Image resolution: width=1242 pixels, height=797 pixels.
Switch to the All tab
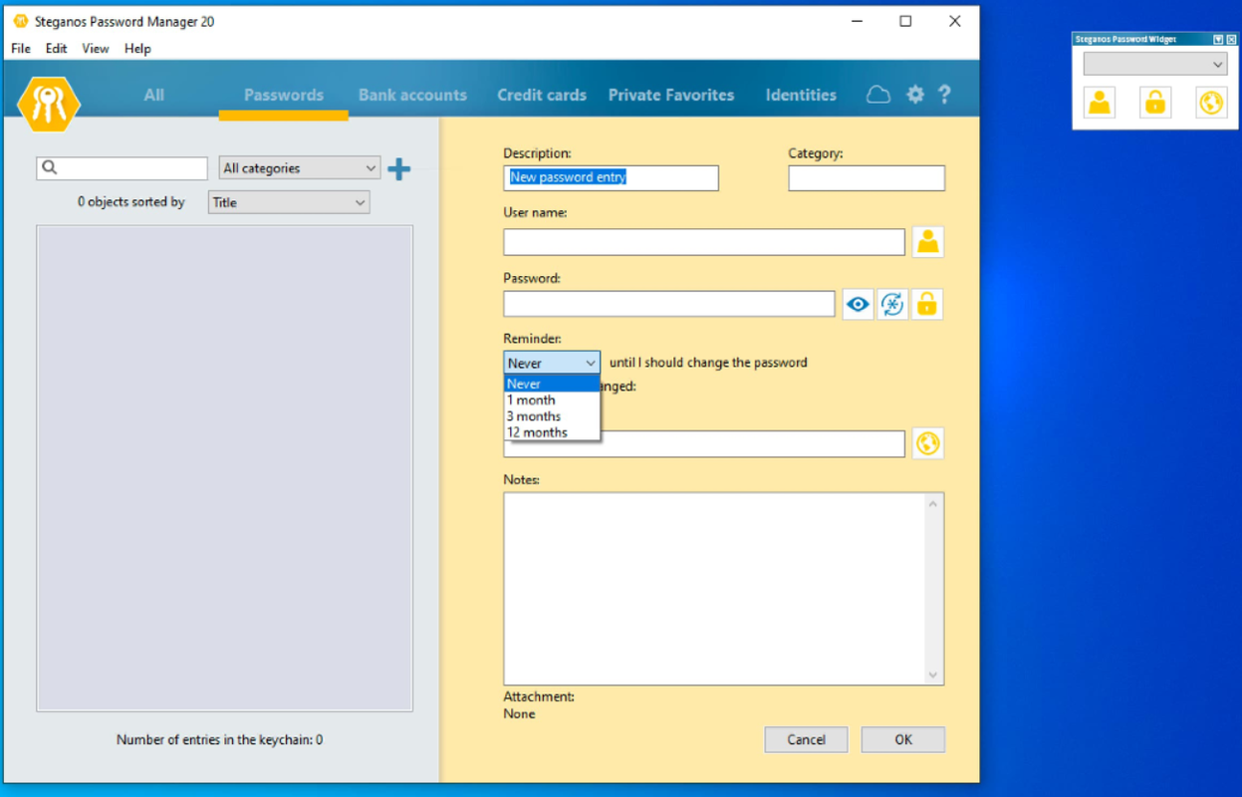153,95
